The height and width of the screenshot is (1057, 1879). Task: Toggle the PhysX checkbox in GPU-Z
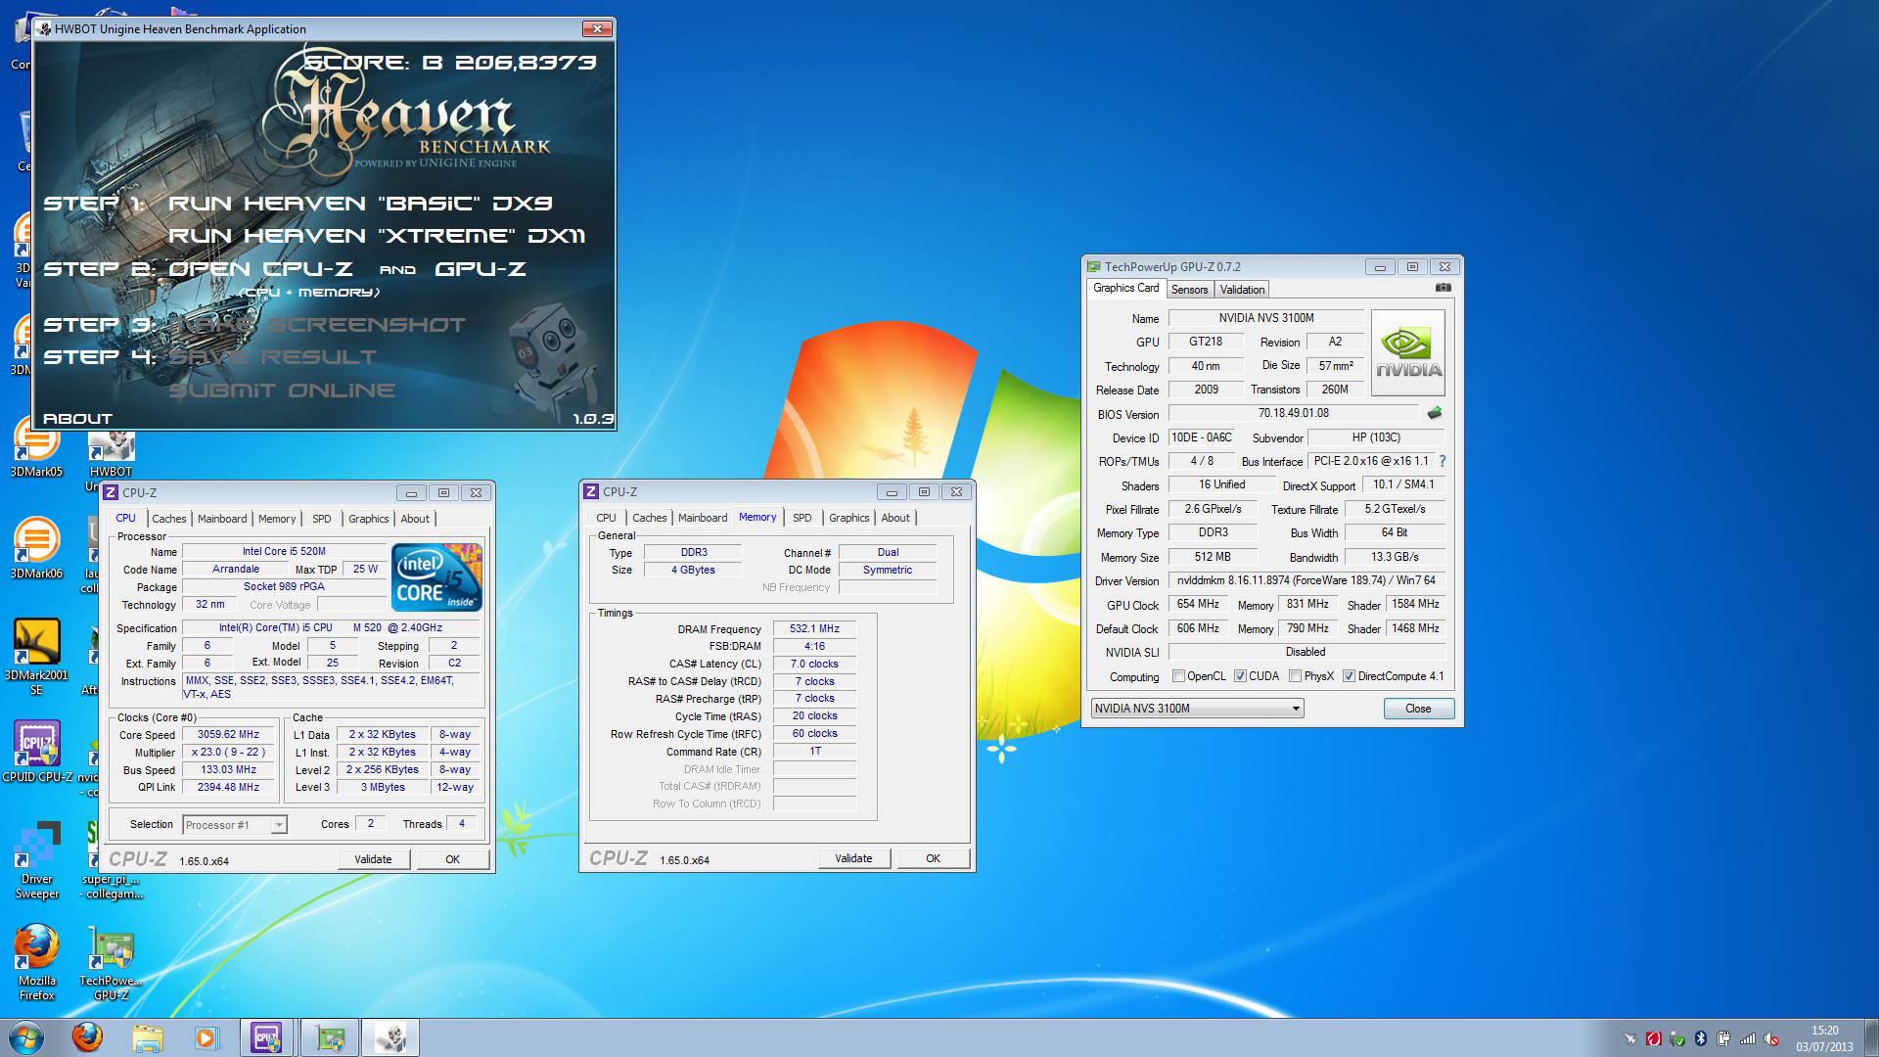[x=1295, y=676]
